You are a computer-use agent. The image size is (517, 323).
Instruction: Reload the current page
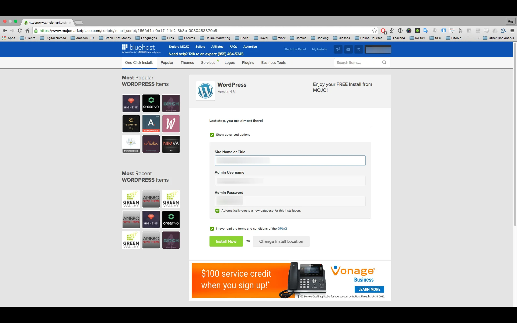click(20, 31)
